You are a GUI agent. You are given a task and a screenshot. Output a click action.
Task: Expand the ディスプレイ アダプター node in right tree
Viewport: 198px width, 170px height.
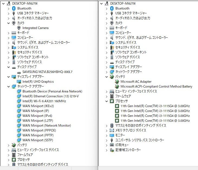pyautogui.click(x=106, y=67)
